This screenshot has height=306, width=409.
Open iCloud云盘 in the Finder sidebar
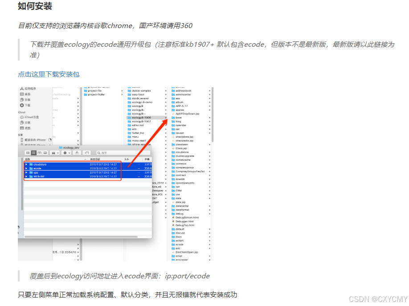tap(31, 117)
